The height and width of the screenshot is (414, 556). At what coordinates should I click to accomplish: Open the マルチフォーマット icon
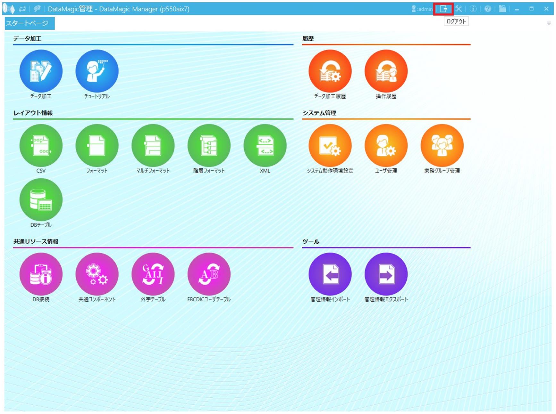(153, 146)
